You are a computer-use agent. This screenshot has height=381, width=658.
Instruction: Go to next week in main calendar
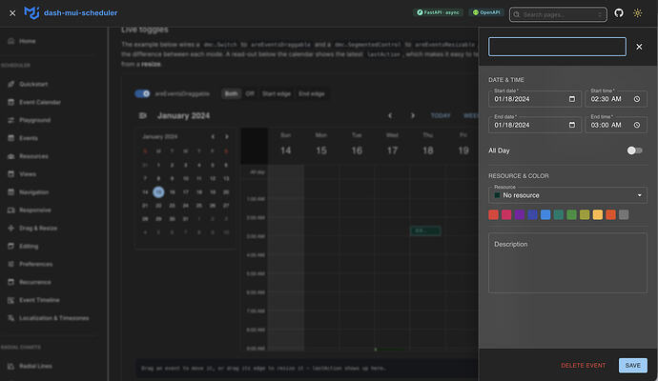[x=413, y=115]
